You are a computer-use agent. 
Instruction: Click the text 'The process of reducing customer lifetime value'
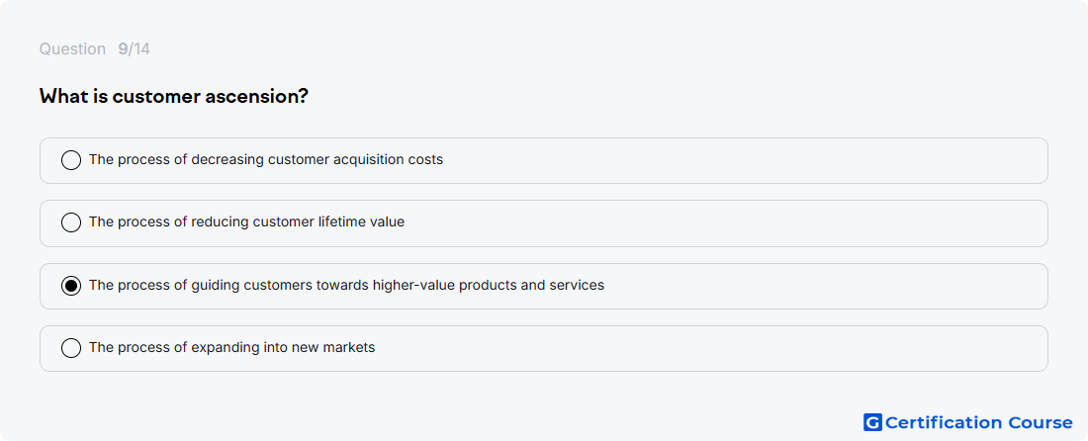[246, 221]
